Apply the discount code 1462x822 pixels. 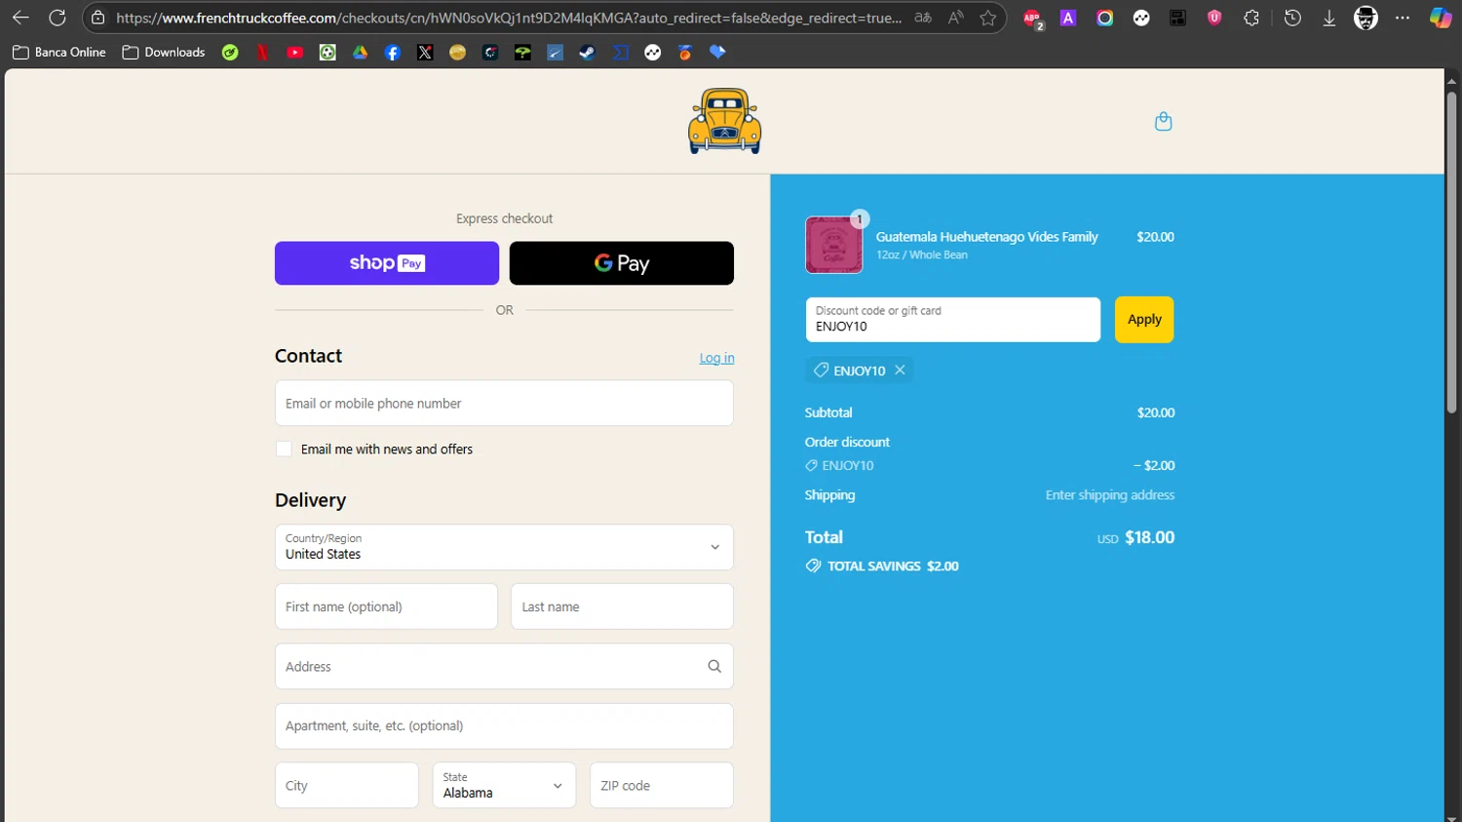tap(1144, 319)
